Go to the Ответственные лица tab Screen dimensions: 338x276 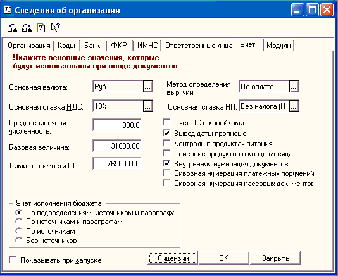coord(199,46)
